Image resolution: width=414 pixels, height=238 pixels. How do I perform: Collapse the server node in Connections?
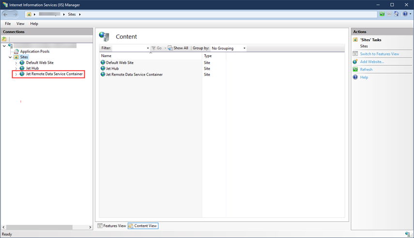point(4,46)
